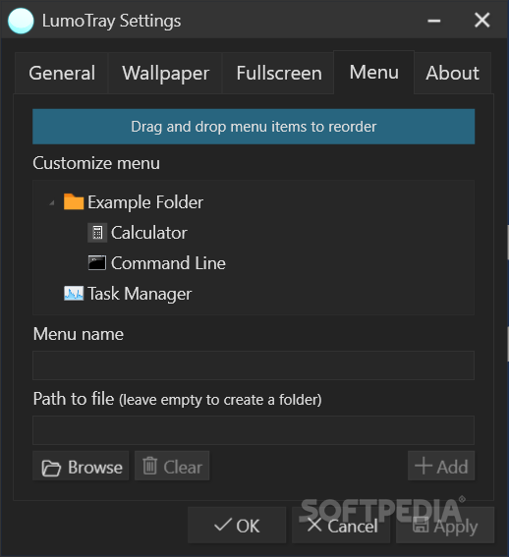The width and height of the screenshot is (509, 557).
Task: Click the drag and drop reorder banner
Action: [x=254, y=127]
